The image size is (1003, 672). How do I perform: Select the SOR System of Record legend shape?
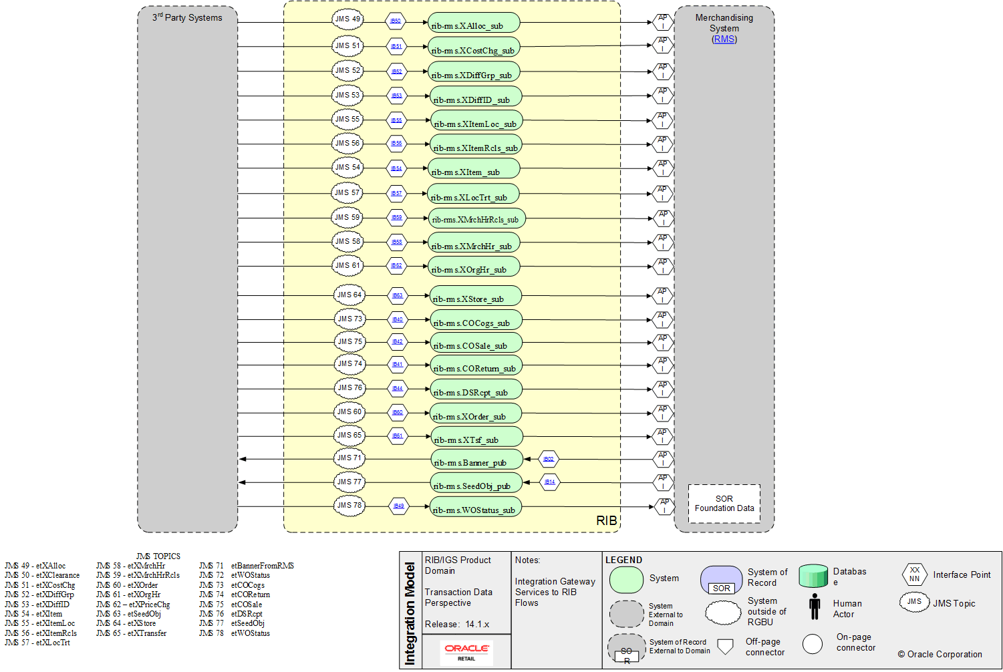(x=721, y=580)
